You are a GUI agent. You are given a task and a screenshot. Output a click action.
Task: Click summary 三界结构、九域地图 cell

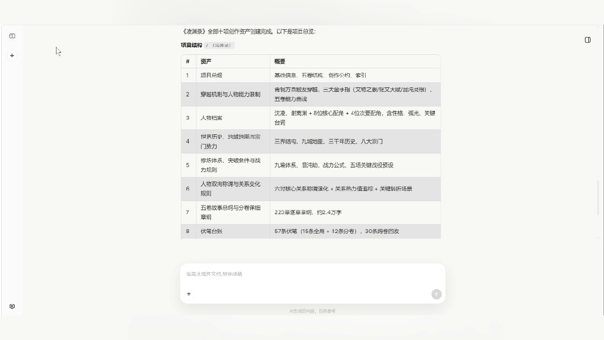pos(355,142)
